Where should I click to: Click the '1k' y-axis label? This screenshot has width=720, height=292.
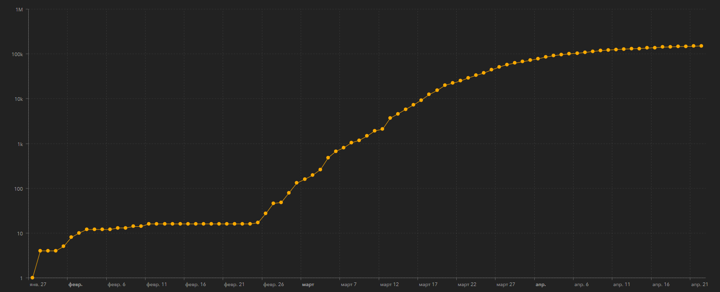tap(20, 144)
